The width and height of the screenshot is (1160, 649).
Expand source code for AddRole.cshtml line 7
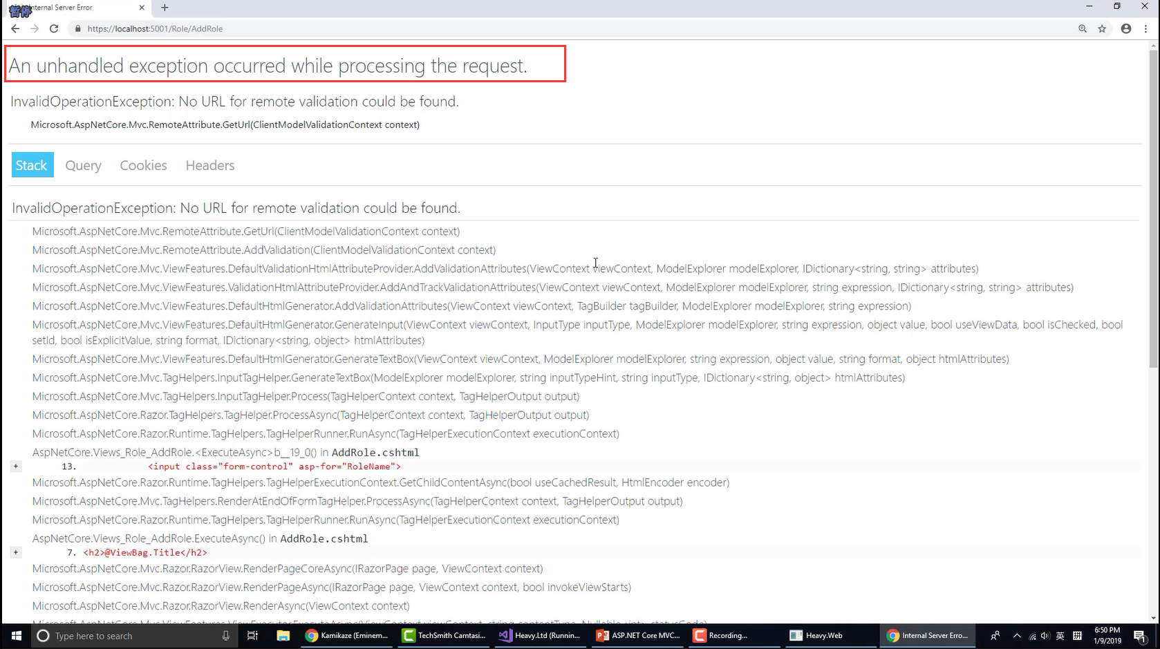(x=16, y=552)
